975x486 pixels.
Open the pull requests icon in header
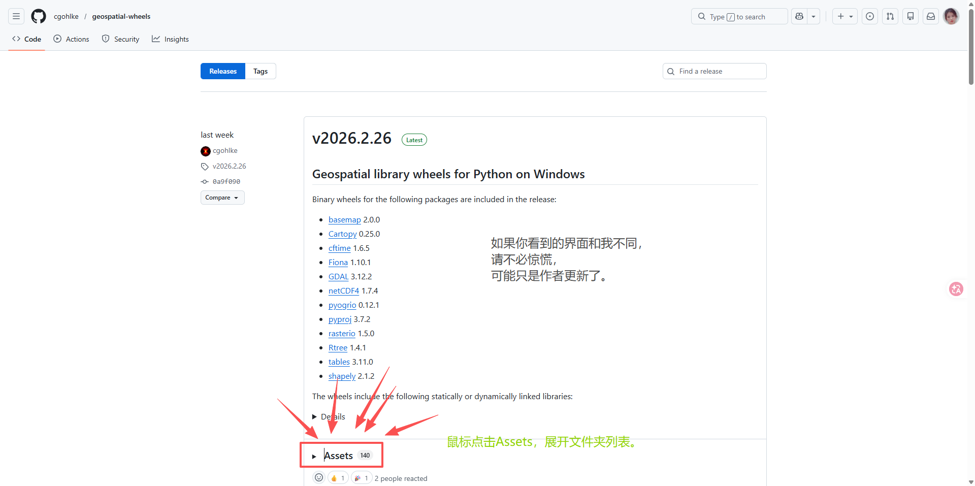(x=890, y=16)
